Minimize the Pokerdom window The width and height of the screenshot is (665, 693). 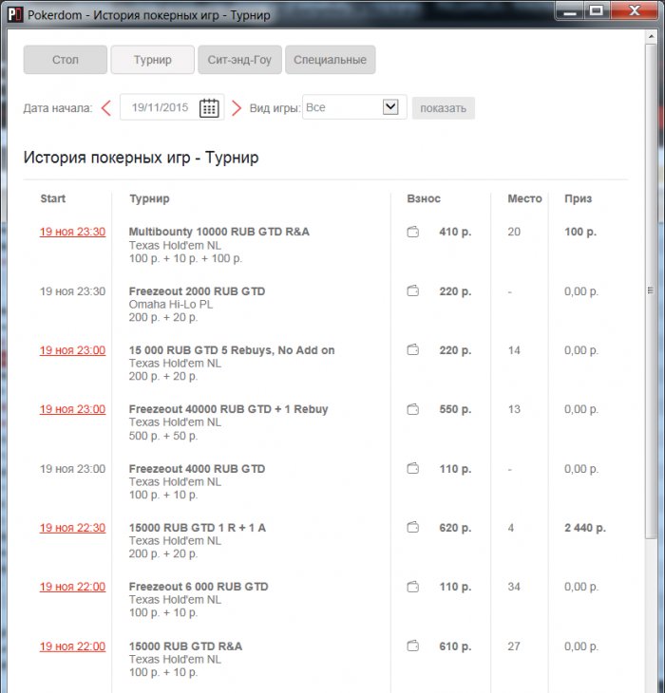tap(570, 10)
